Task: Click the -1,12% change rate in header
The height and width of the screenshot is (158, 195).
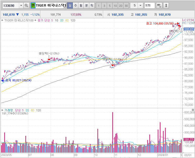Action: tap(35, 15)
